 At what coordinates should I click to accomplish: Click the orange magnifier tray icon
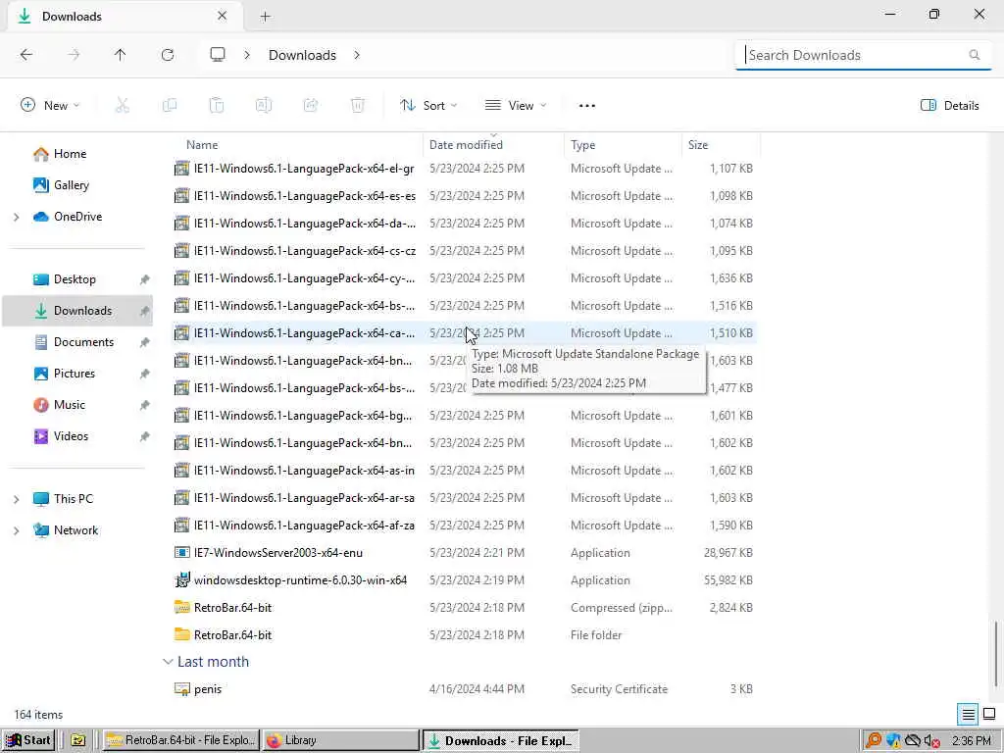click(873, 741)
